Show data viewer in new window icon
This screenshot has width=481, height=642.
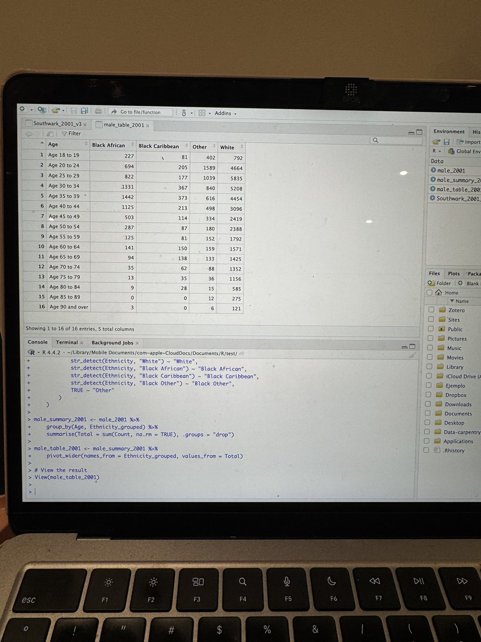click(50, 133)
